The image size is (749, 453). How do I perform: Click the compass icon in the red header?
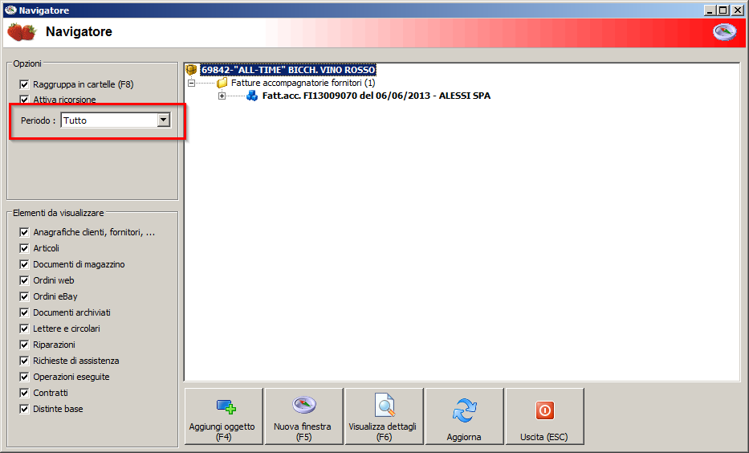[725, 32]
